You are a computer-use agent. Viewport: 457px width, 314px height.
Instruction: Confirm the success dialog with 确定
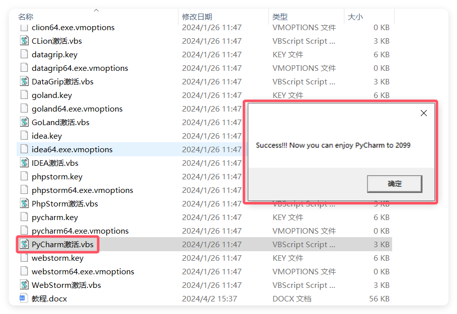394,184
